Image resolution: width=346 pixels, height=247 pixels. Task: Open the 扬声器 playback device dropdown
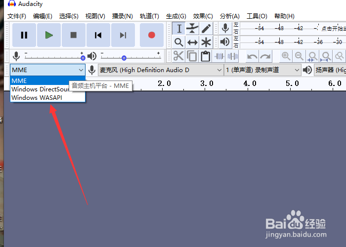(330, 70)
